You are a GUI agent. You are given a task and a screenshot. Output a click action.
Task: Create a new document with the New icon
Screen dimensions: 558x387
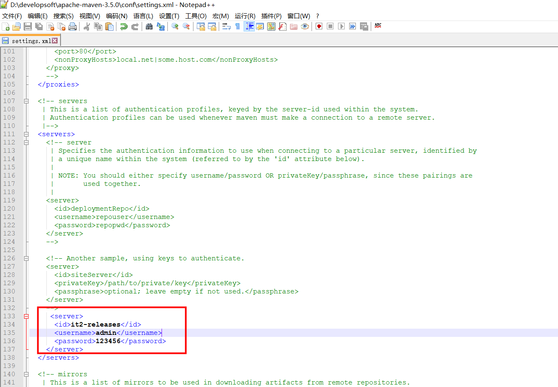(x=6, y=26)
